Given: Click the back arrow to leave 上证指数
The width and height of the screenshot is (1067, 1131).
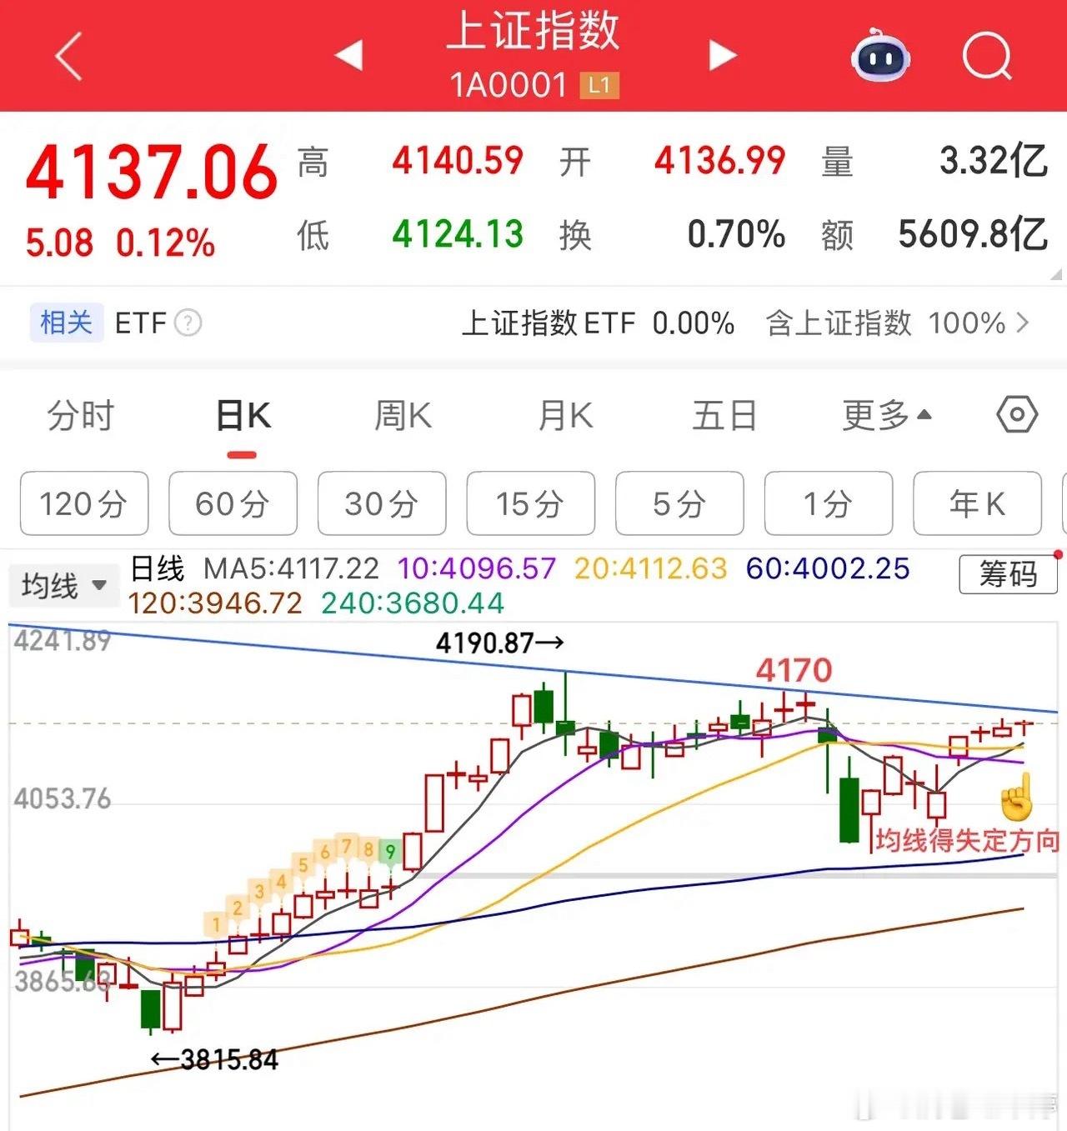Looking at the screenshot, I should (x=67, y=57).
